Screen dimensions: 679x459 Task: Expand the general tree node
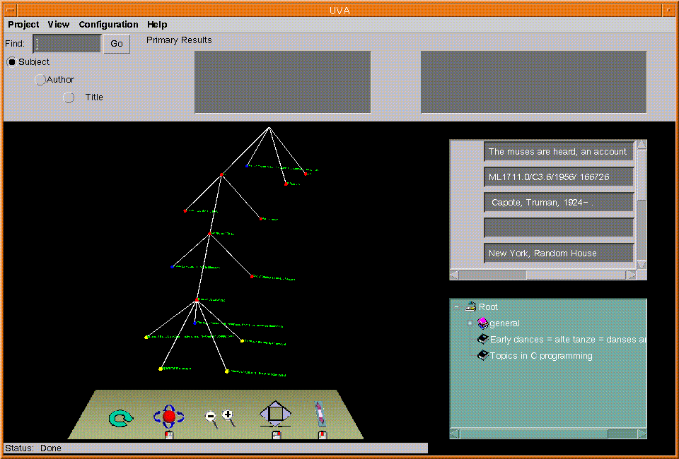tap(470, 323)
